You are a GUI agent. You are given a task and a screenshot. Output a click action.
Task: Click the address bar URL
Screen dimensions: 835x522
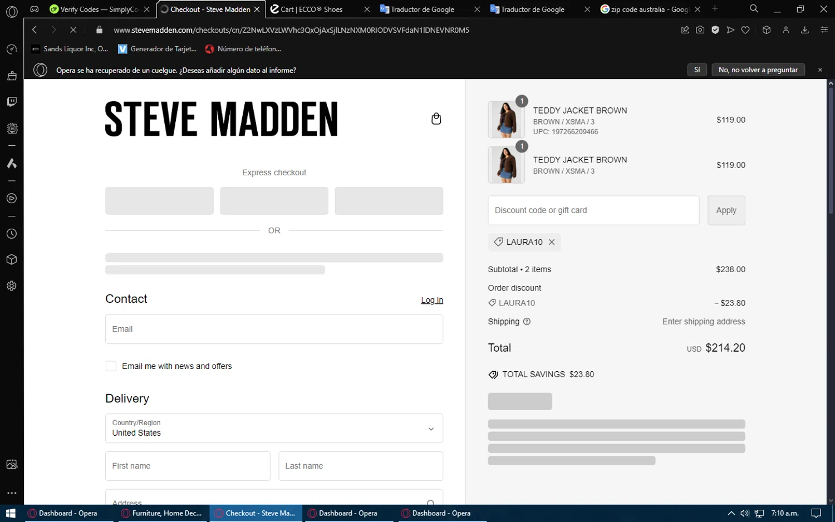tap(291, 30)
